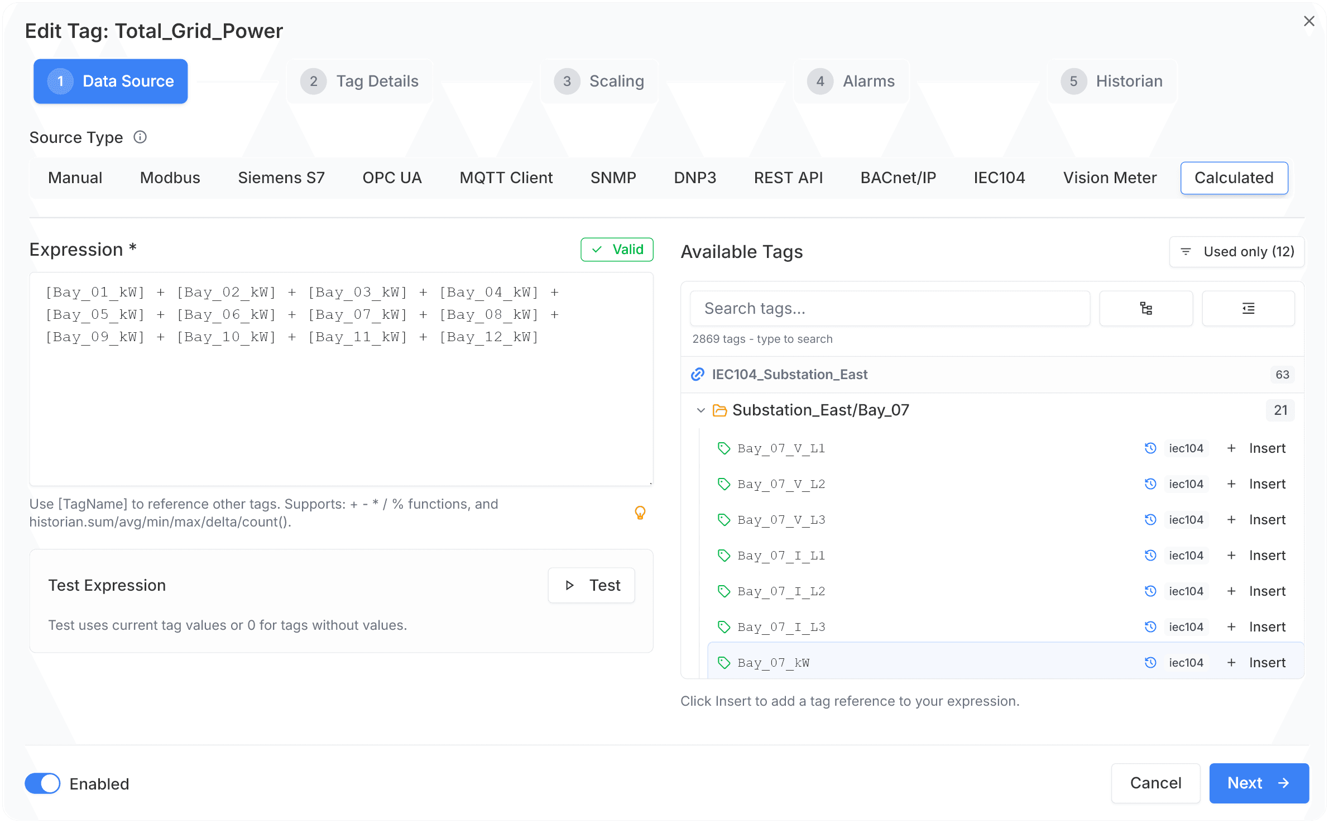This screenshot has height=823, width=1329.
Task: Click the tag icon for Bay_07_I_L1
Action: pos(724,556)
